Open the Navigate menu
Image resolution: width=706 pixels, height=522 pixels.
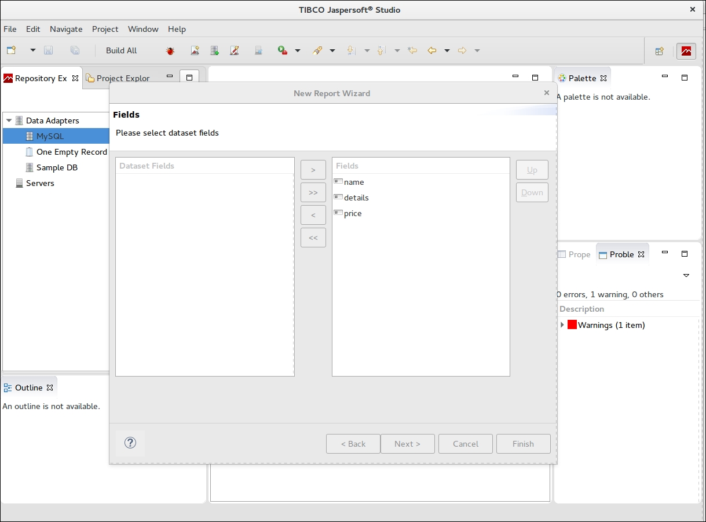pos(66,29)
